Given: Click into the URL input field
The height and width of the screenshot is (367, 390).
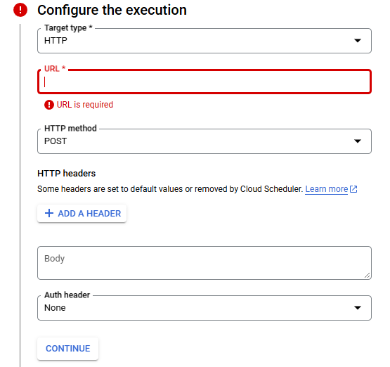Looking at the screenshot, I should (x=204, y=82).
